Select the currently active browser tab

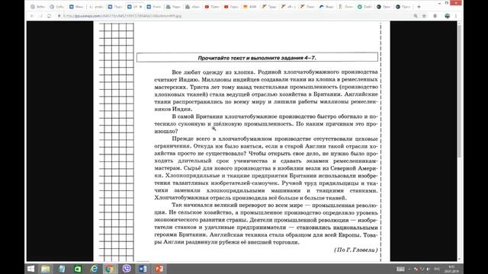(x=135, y=7)
